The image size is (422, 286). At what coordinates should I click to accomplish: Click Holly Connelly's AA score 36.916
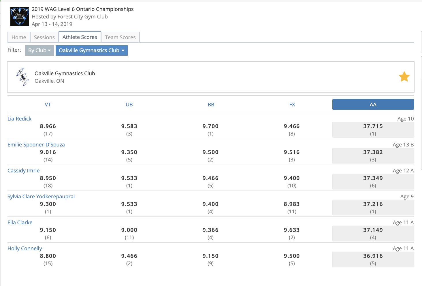pyautogui.click(x=373, y=256)
